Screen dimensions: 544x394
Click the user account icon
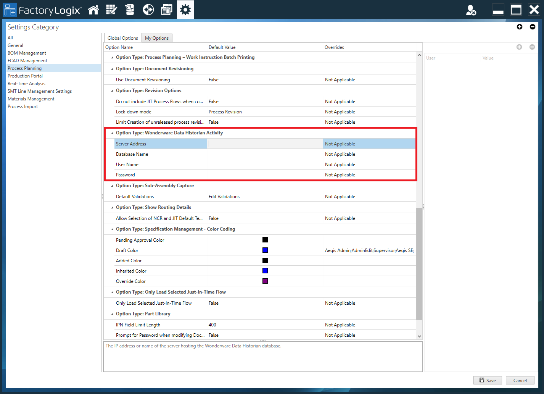tap(471, 10)
